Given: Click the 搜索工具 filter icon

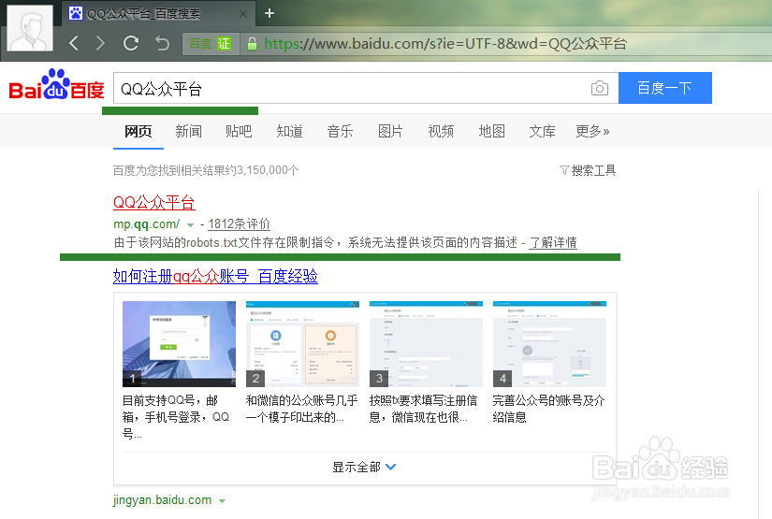Looking at the screenshot, I should (x=563, y=170).
